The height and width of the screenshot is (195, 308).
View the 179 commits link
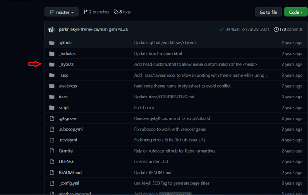(291, 29)
